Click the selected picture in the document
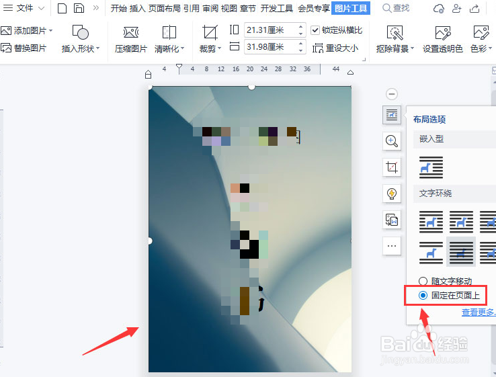496x377 pixels. 250,229
